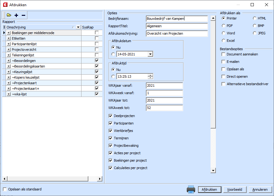Enable Document aanmaken option
Viewport: 274px width, 196px height.
pyautogui.click(x=223, y=54)
